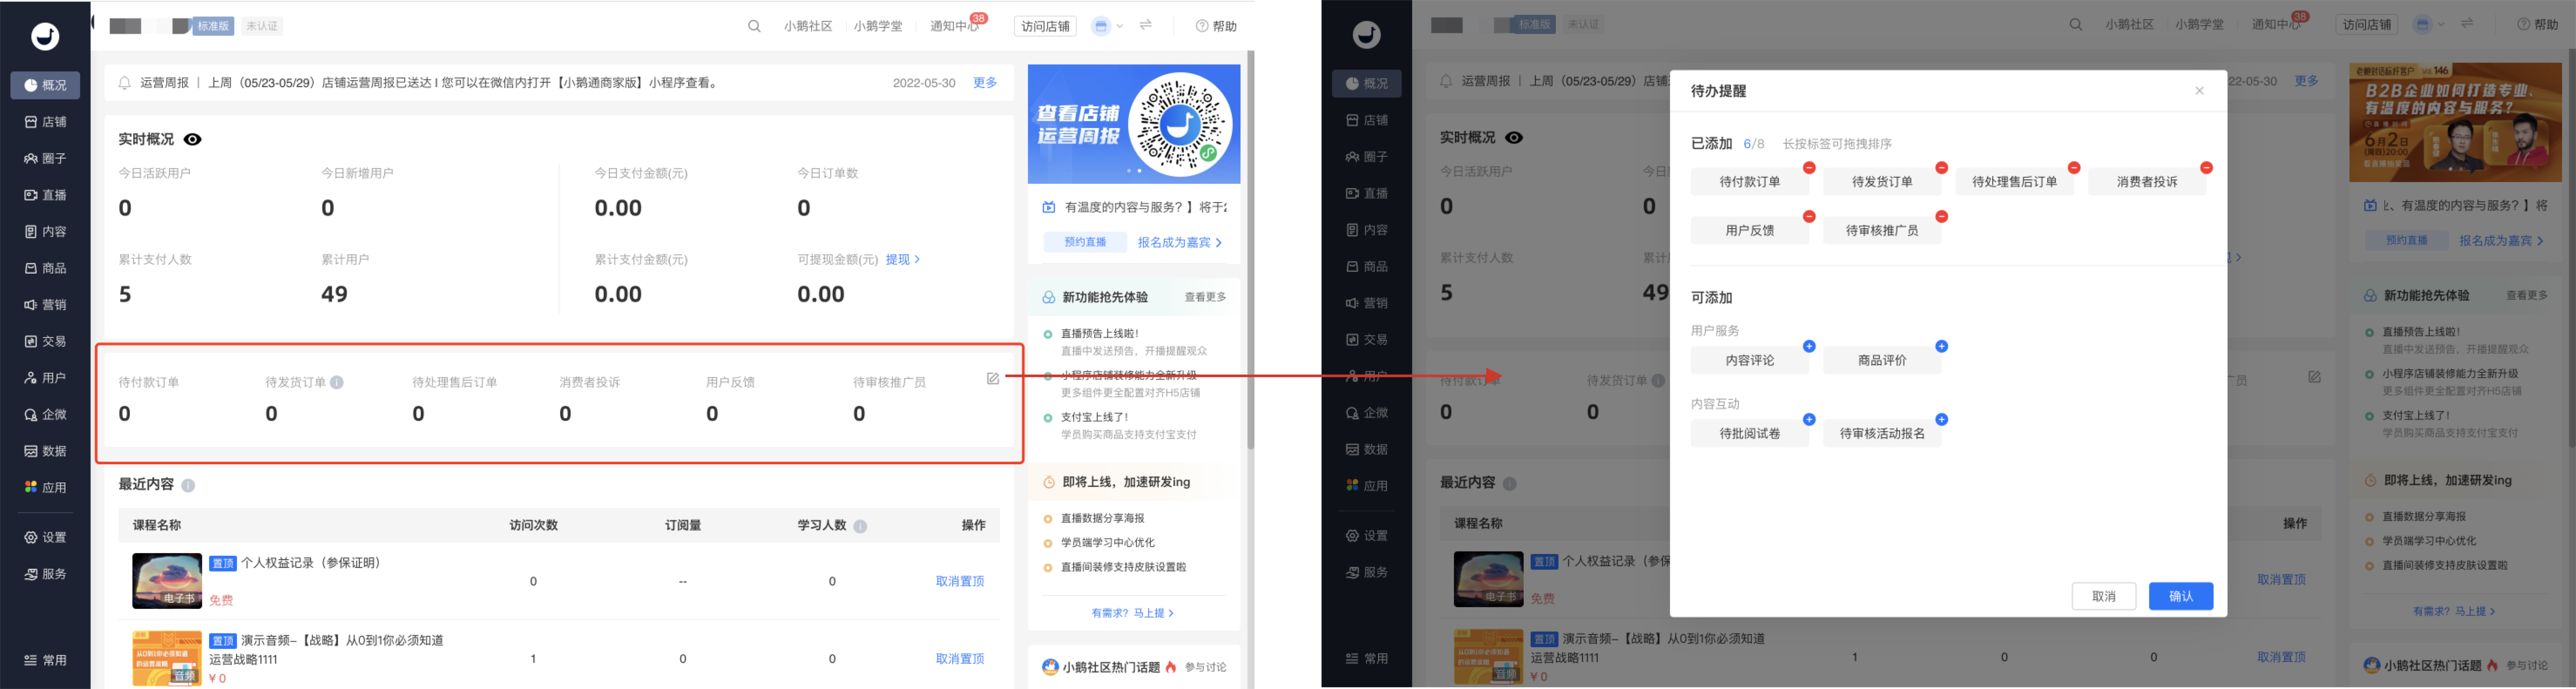This screenshot has width=2576, height=689.
Task: Click 访问店铺 button in left window header
Action: 1045,26
